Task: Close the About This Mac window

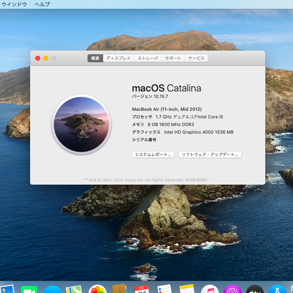Action: (38, 58)
